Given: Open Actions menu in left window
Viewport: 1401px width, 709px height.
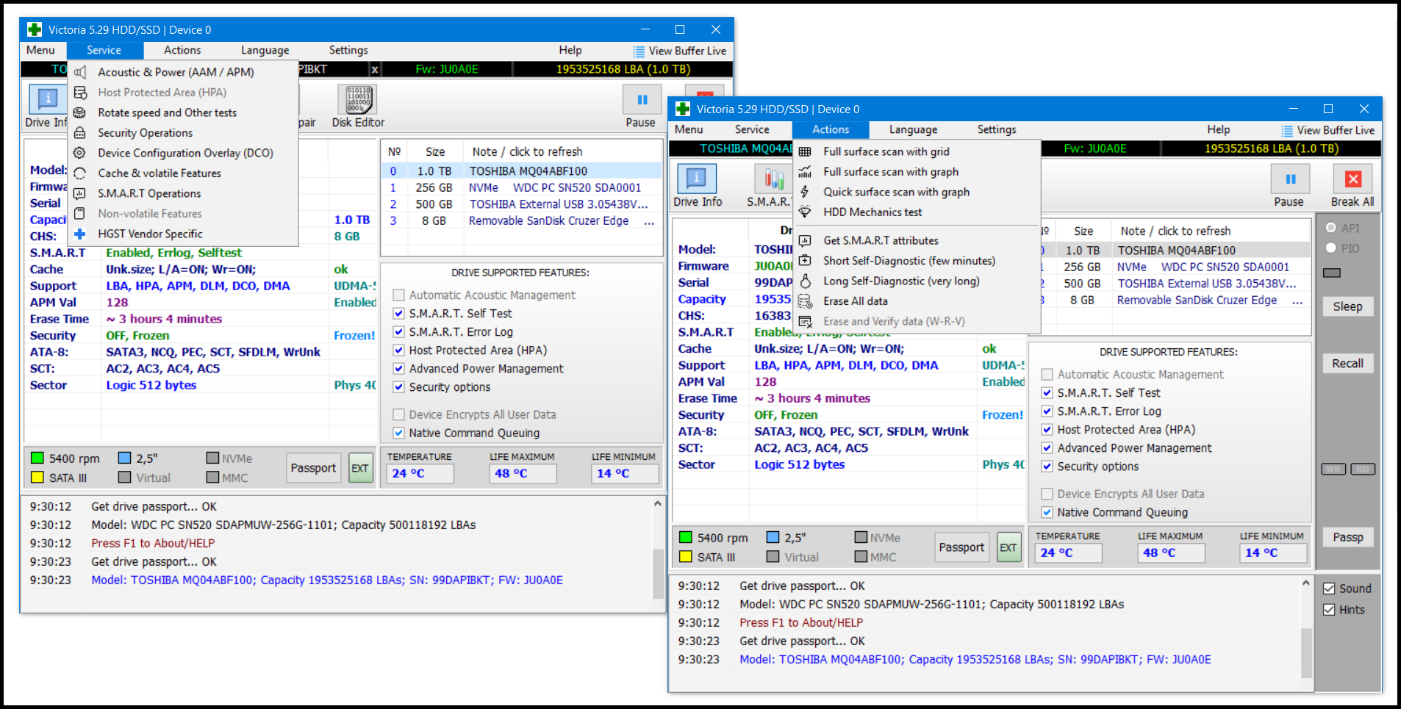Looking at the screenshot, I should pyautogui.click(x=182, y=50).
